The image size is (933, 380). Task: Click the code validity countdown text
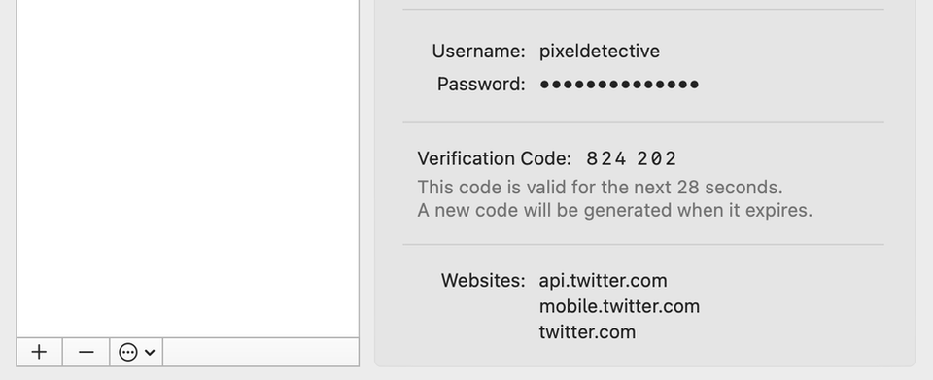pyautogui.click(x=600, y=188)
